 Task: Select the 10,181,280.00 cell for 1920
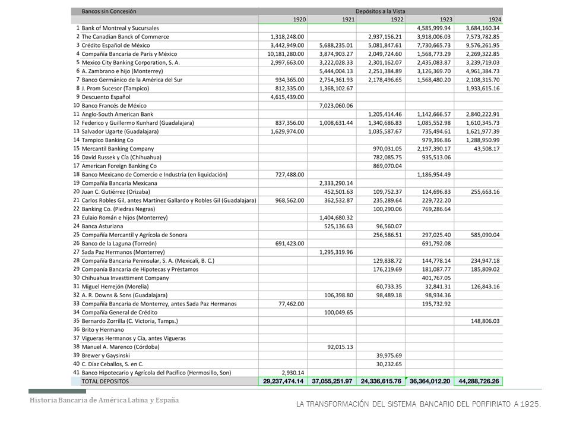tap(286, 54)
